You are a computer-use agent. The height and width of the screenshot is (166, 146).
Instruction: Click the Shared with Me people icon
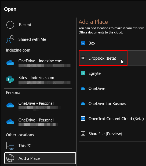[x=10, y=39]
